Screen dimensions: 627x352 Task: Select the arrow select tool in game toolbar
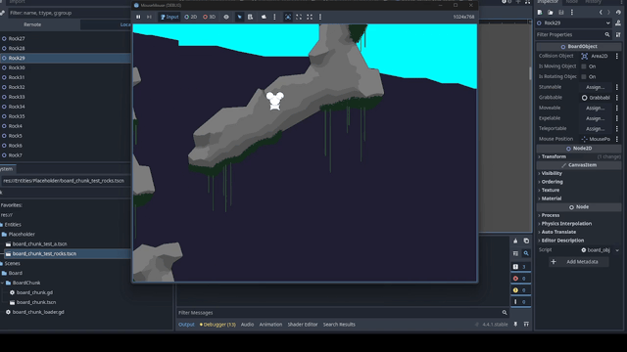239,17
